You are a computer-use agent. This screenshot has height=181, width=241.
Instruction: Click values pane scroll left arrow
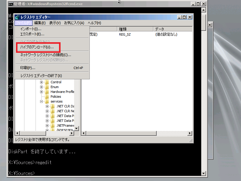click(x=83, y=133)
